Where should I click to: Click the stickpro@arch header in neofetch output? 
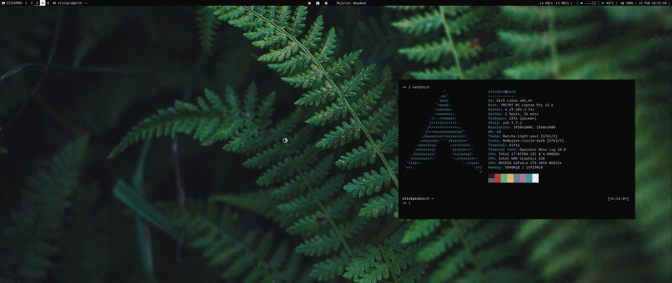[x=502, y=92]
